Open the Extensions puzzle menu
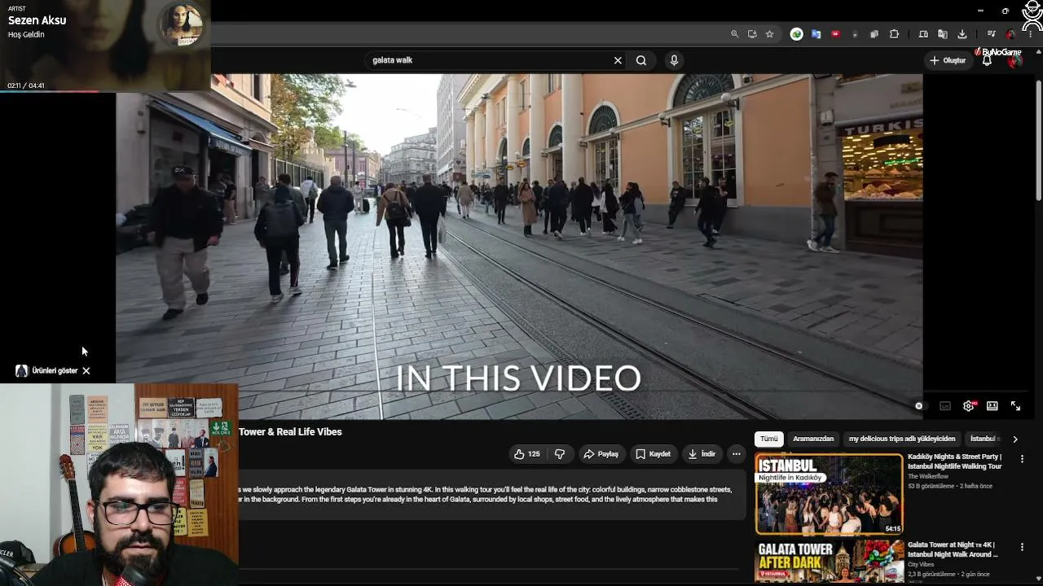Viewport: 1043px width, 586px height. pos(894,34)
